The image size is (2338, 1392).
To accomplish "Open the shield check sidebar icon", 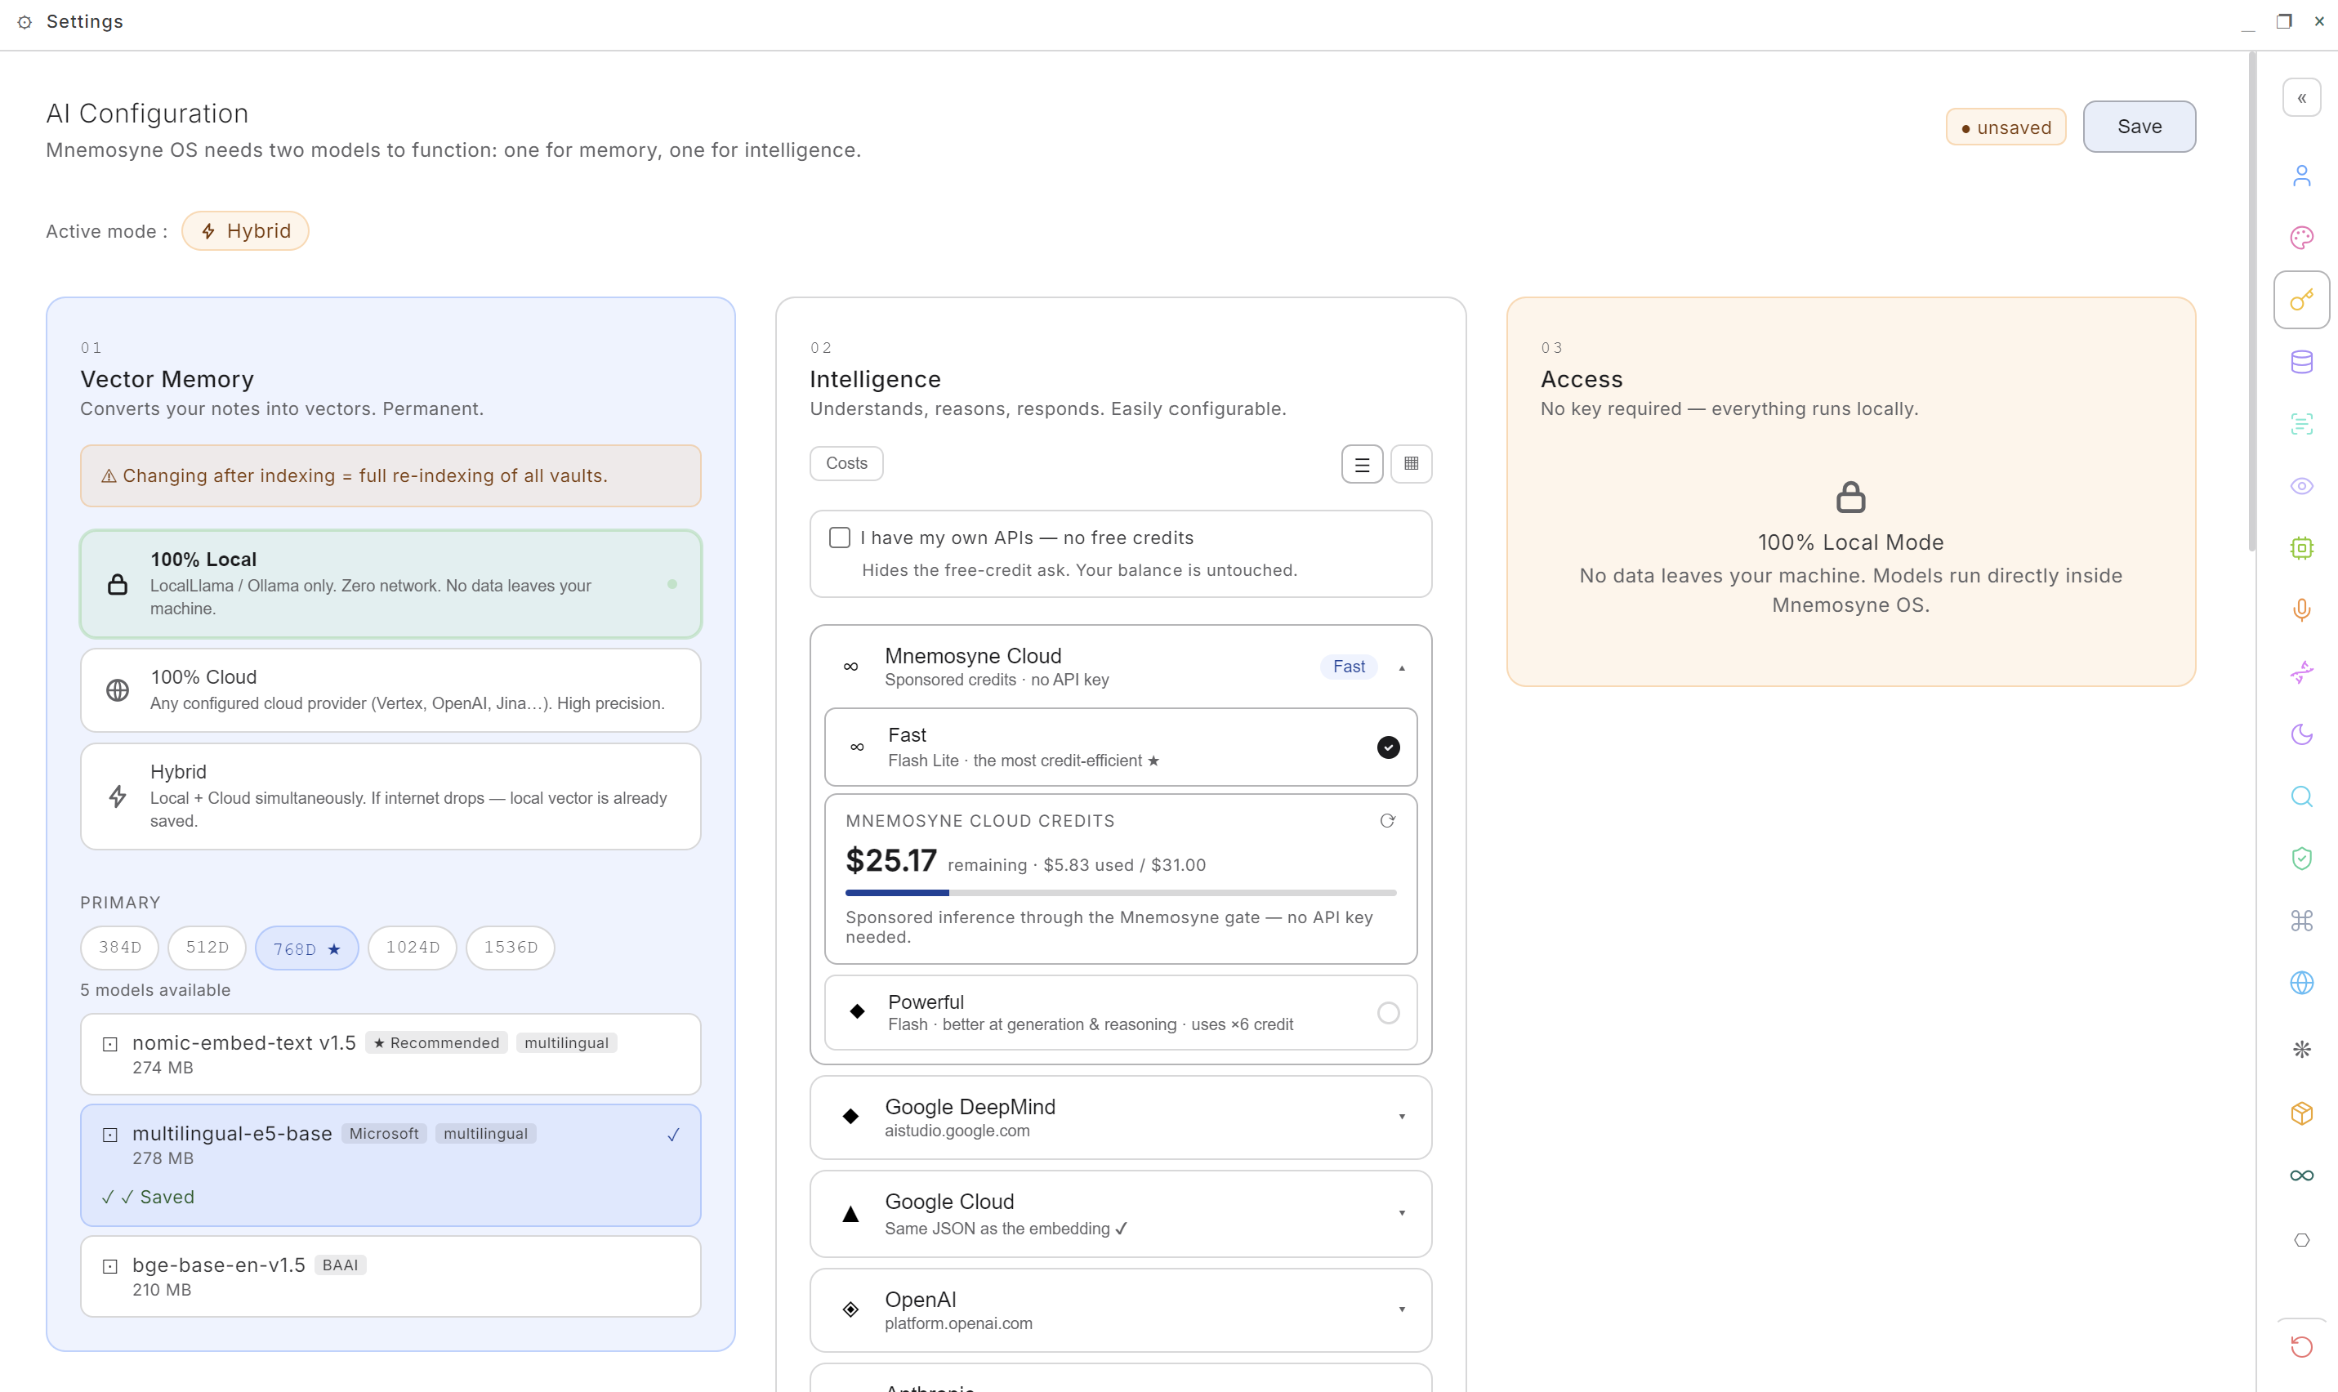I will coord(2301,859).
